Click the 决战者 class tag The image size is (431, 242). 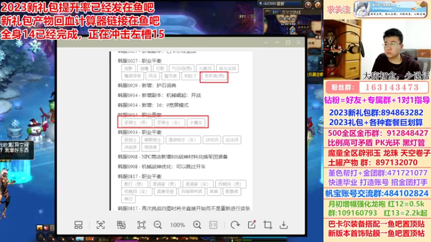[130, 147]
